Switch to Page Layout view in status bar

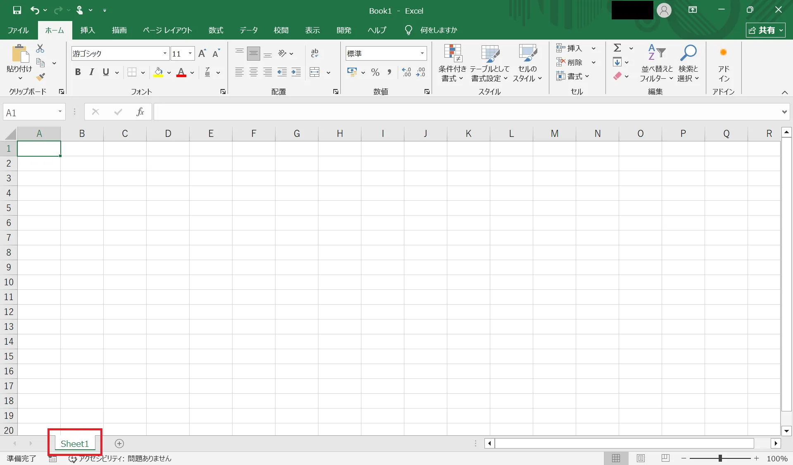[x=641, y=458]
